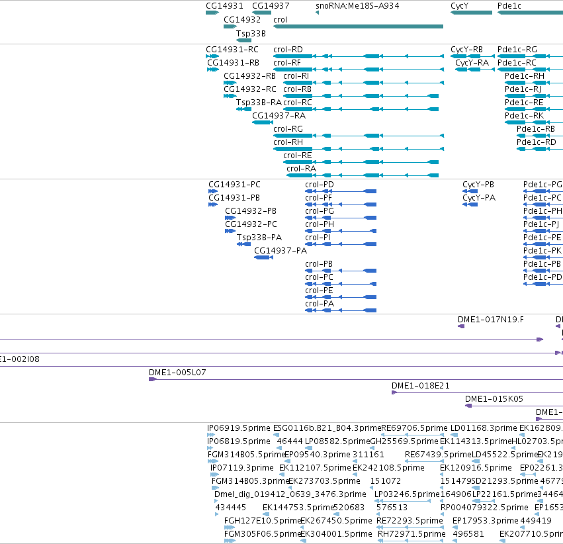This screenshot has height=544, width=563.
Task: Click the CycY gene label
Action: (x=460, y=6)
